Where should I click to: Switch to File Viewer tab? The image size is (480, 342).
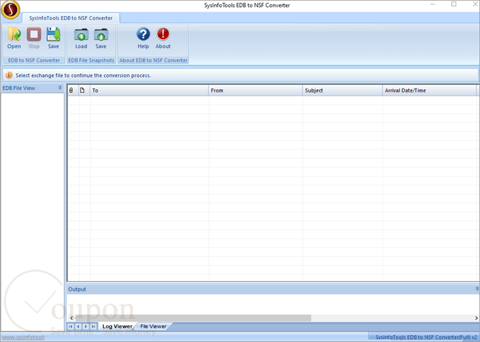(x=153, y=327)
